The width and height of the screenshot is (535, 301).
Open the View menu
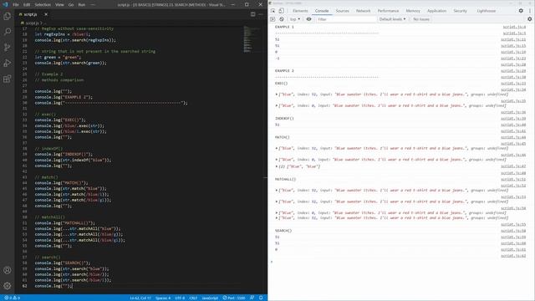click(x=59, y=5)
